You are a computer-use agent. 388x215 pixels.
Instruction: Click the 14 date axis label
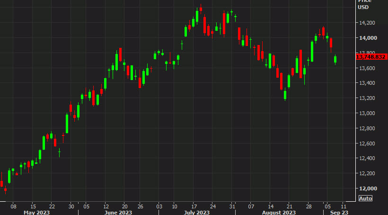[271, 206]
